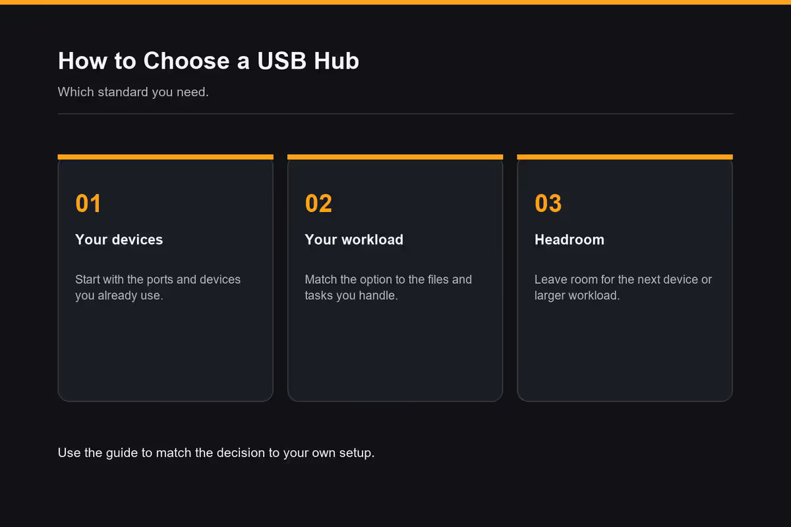Image resolution: width=791 pixels, height=527 pixels.
Task: Click the orange 03 number
Action: (548, 204)
